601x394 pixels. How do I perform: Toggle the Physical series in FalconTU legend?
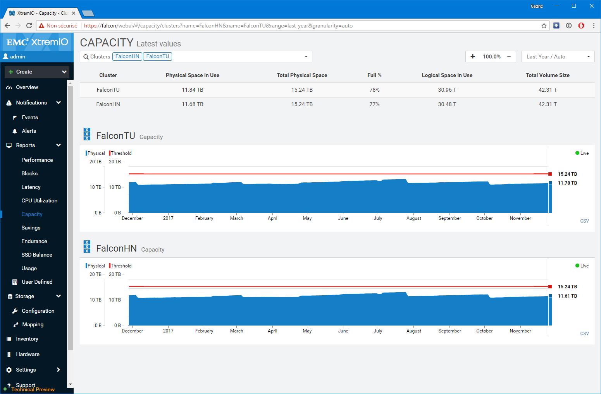pyautogui.click(x=95, y=153)
